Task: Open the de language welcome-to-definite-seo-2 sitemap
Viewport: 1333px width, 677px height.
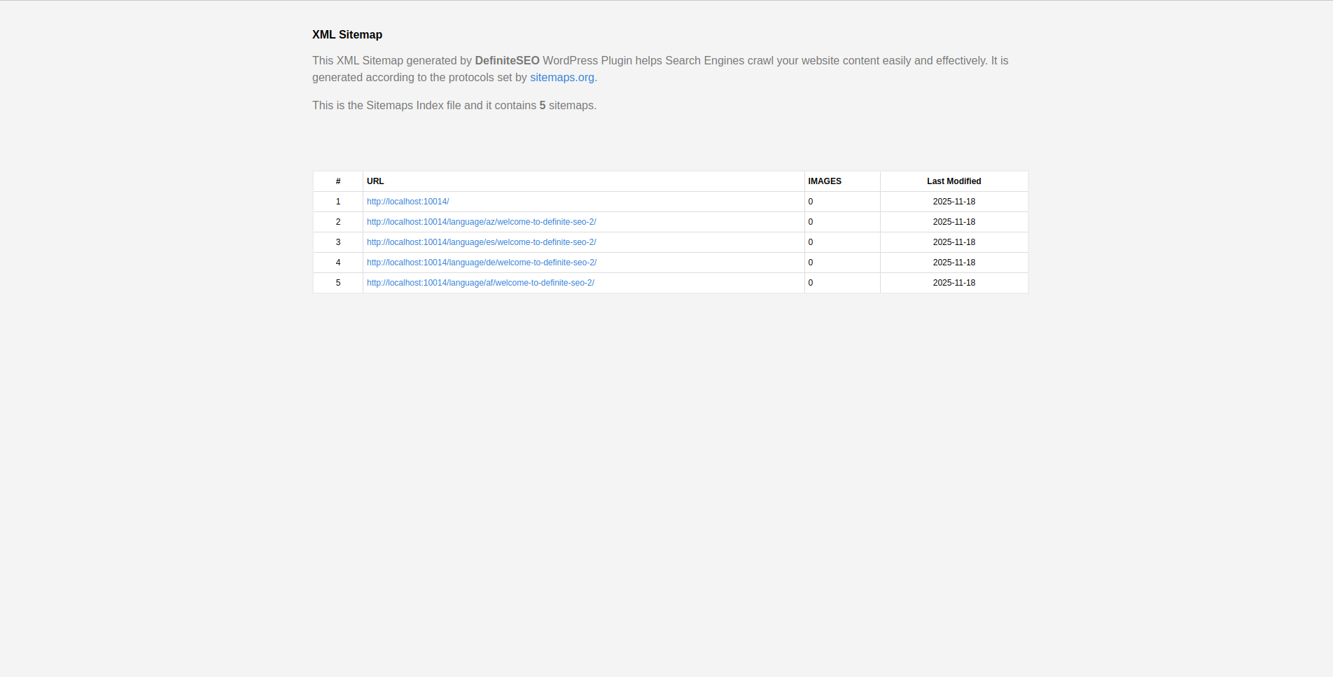Action: coord(481,263)
